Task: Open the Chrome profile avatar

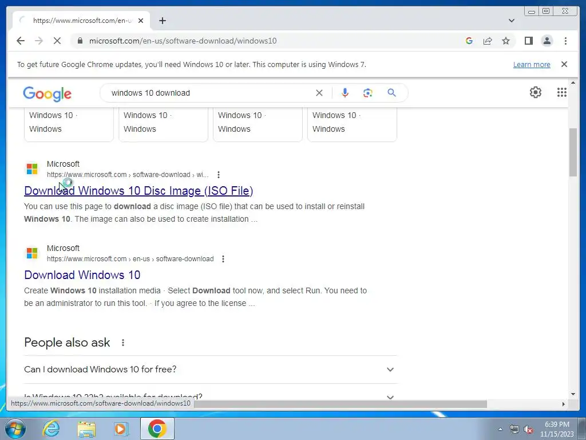Action: [547, 41]
